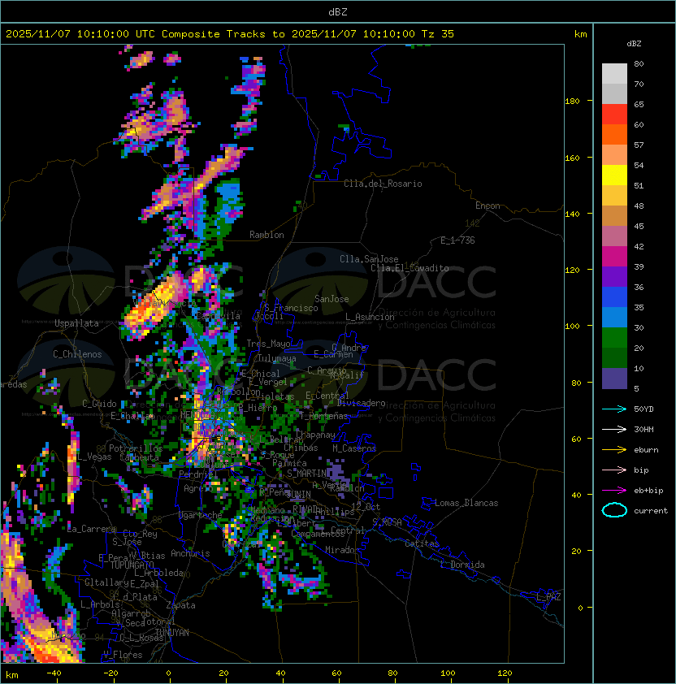Click the Tres_Mayo place label
Viewport: 676px width, 684px height.
pyautogui.click(x=268, y=344)
